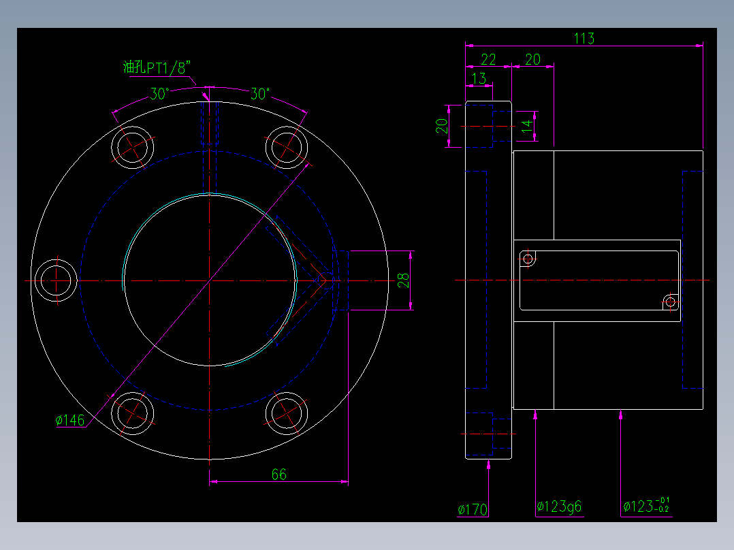Select the 13 dimension text

tap(479, 78)
